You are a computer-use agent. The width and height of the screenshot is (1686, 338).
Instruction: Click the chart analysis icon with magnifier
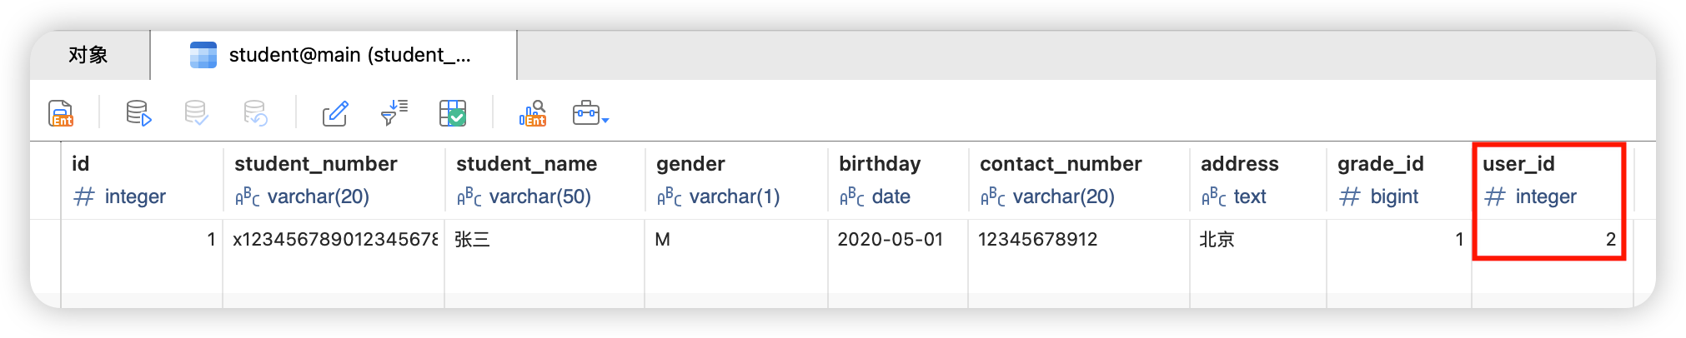[532, 112]
